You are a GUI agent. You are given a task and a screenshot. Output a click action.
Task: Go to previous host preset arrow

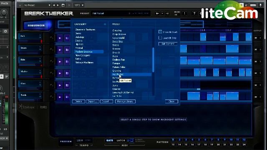coord(54,5)
